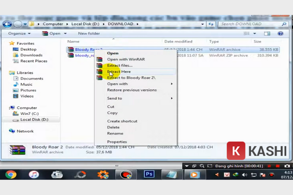Open the Organize dropdown menu
Viewport: 293px width, 195px height.
pos(19,34)
